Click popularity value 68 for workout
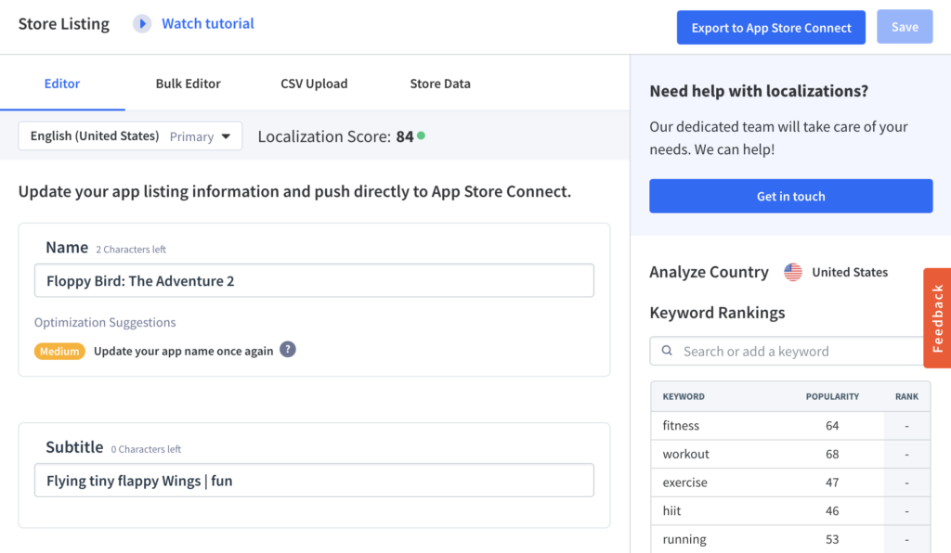The width and height of the screenshot is (951, 553). coord(832,455)
